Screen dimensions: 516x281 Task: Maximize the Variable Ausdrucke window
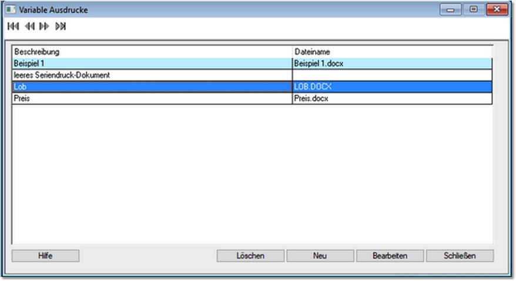(473, 9)
